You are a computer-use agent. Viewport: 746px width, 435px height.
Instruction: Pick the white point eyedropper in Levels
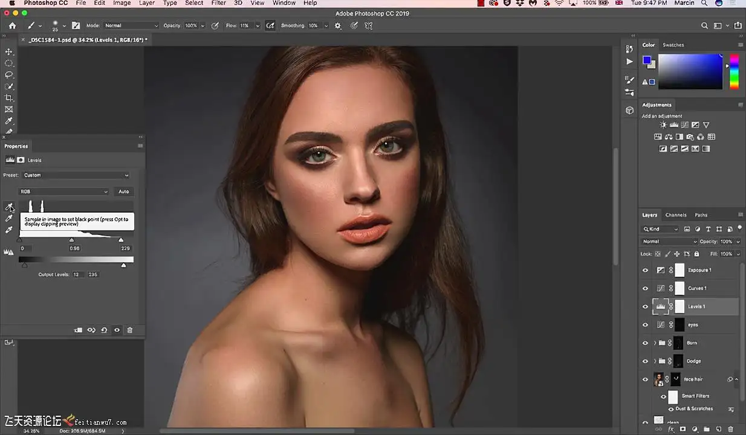(9, 230)
